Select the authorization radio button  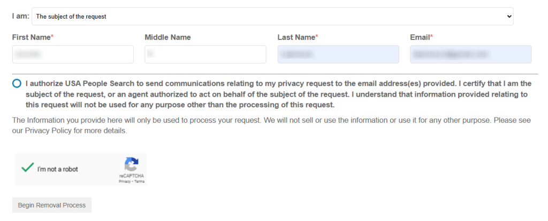pyautogui.click(x=17, y=84)
